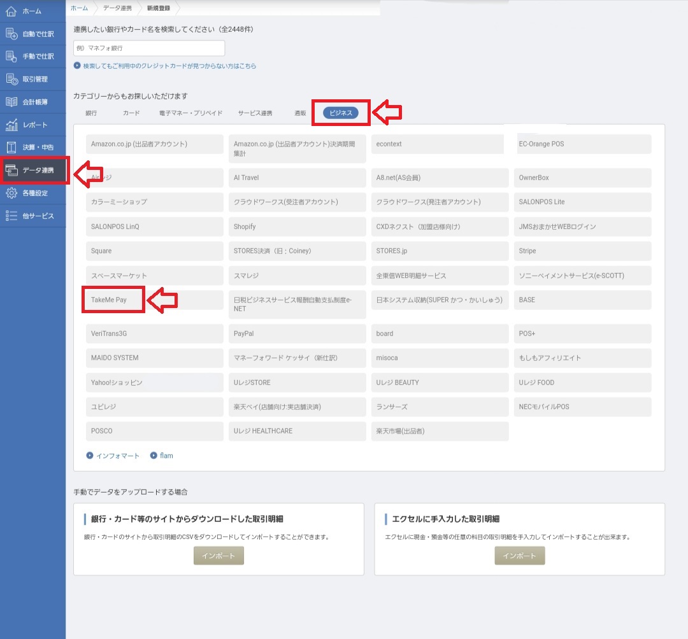
Task: Select the ビジネス category tab
Action: tap(341, 113)
